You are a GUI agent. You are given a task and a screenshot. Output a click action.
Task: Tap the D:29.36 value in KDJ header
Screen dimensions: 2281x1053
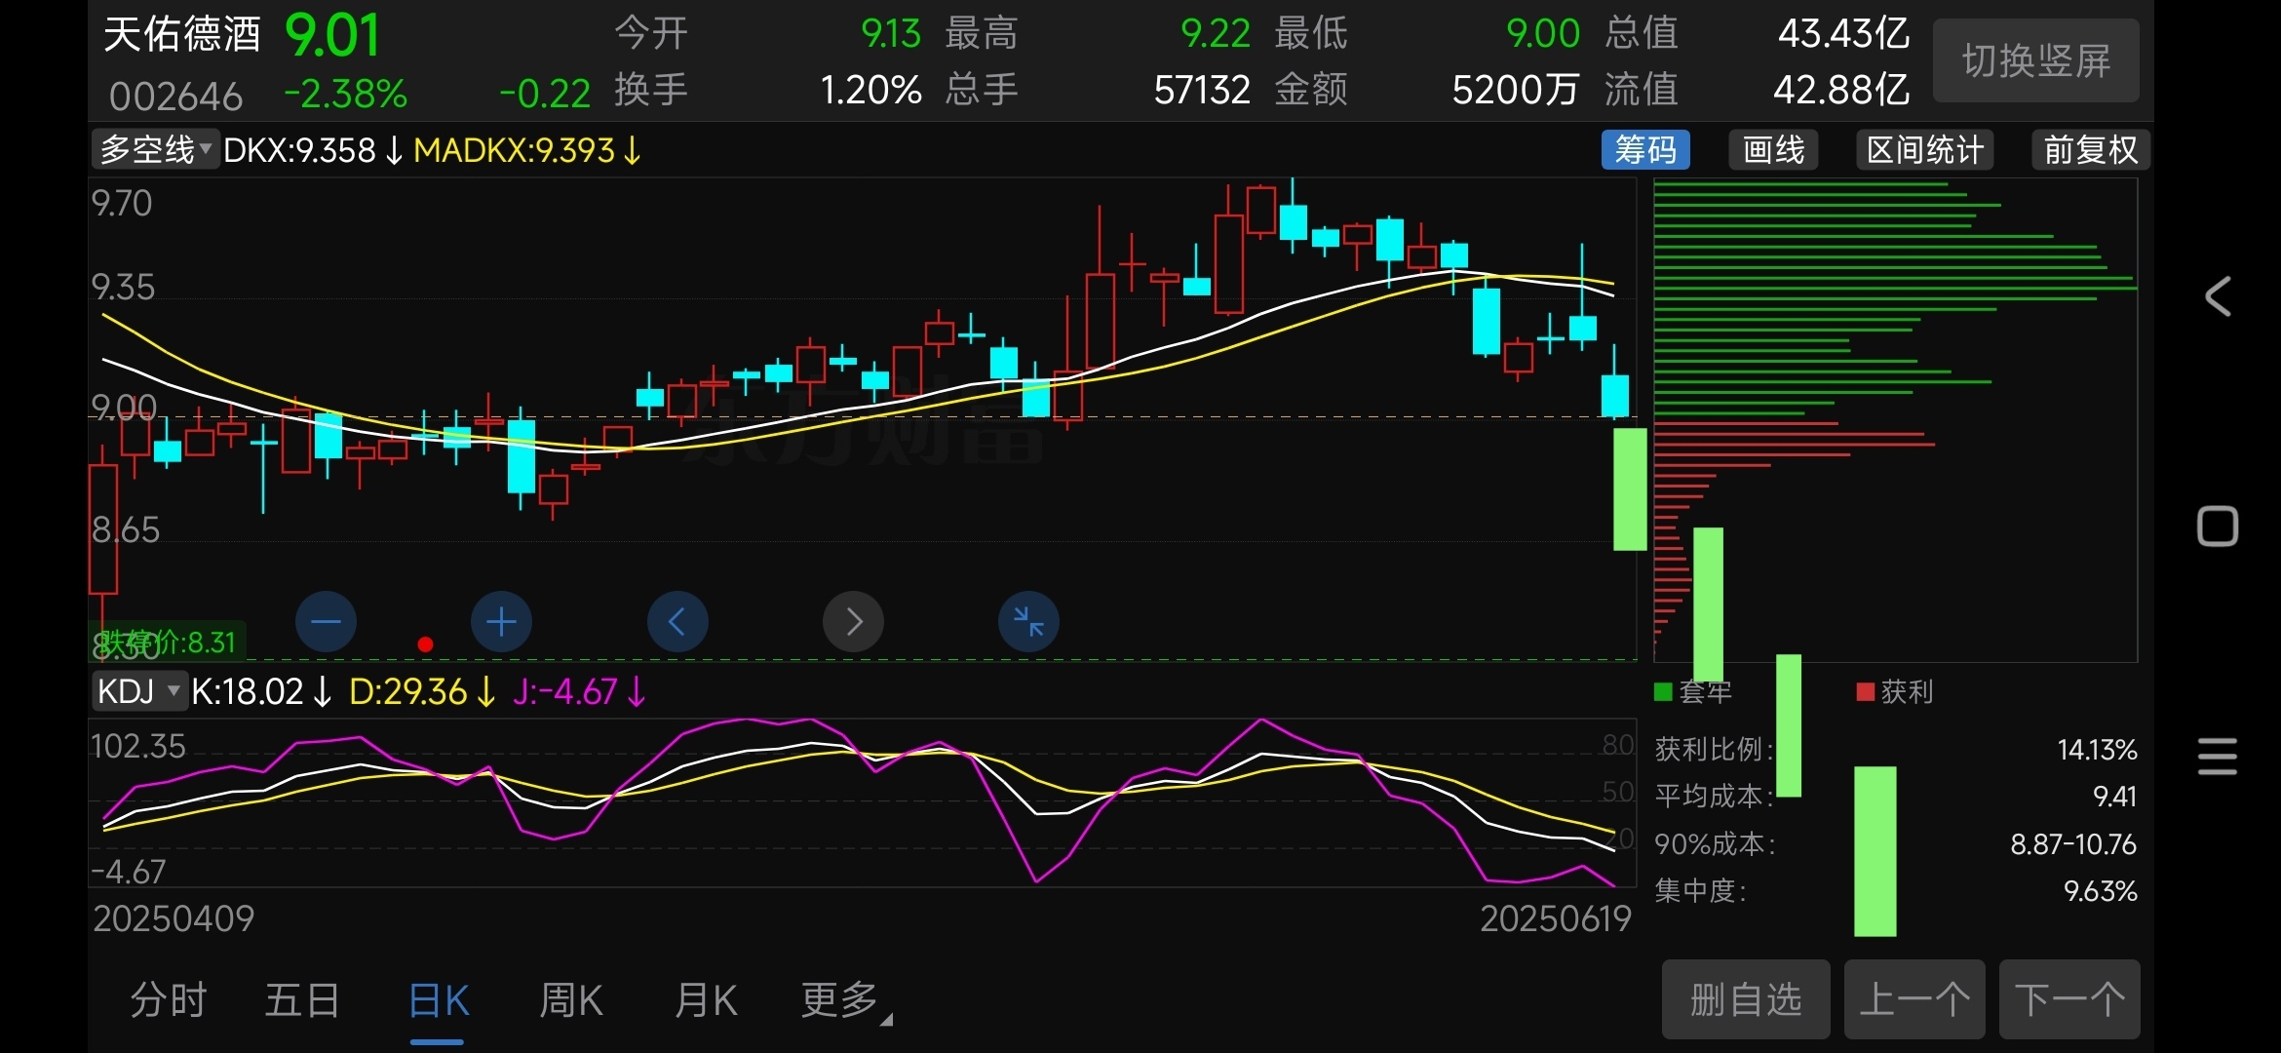[408, 691]
